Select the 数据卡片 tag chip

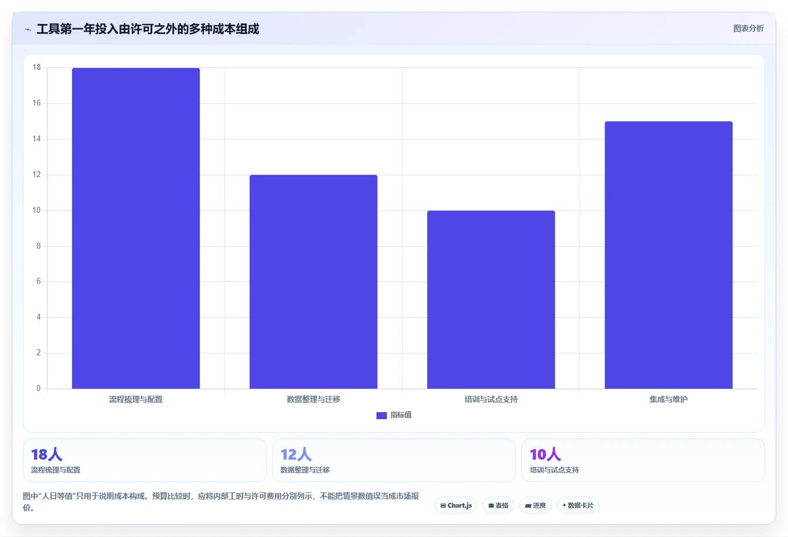click(x=578, y=505)
